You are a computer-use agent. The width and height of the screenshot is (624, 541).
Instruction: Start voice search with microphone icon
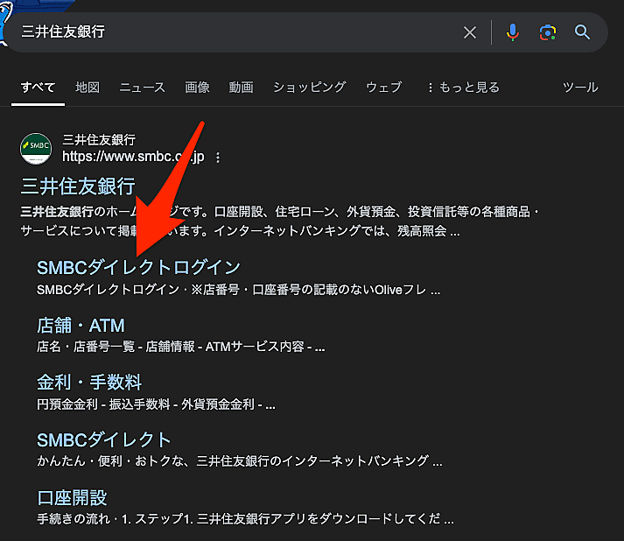click(x=513, y=32)
